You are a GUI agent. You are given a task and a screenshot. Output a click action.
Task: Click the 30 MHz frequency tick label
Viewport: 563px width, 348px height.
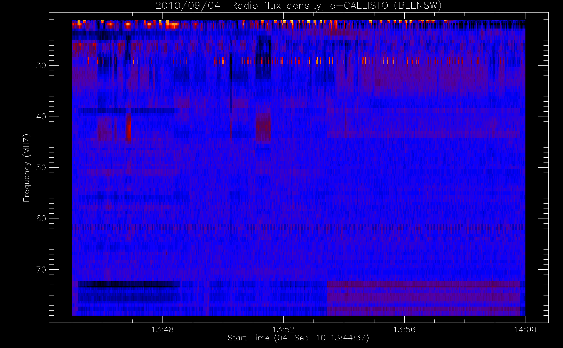(41, 66)
